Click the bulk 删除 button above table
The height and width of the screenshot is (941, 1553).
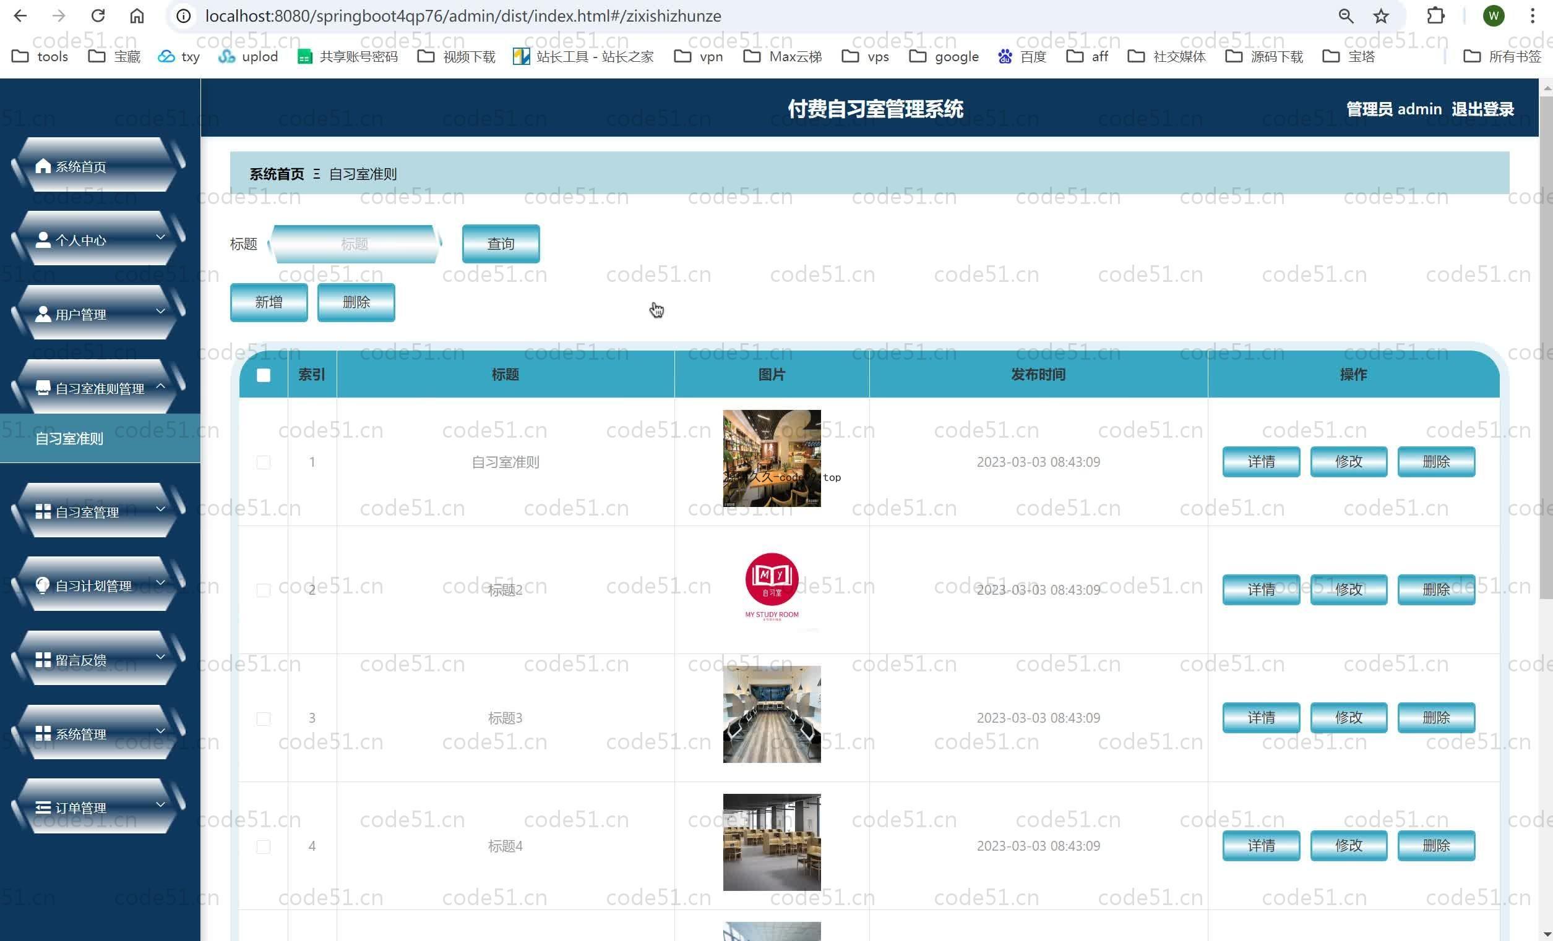click(356, 302)
